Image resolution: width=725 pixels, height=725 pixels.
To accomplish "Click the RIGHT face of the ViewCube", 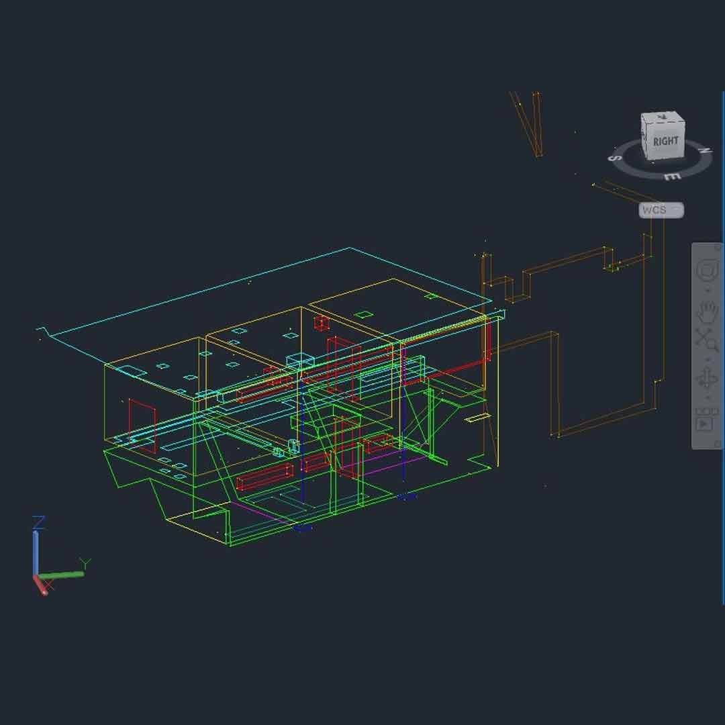I will pyautogui.click(x=666, y=142).
